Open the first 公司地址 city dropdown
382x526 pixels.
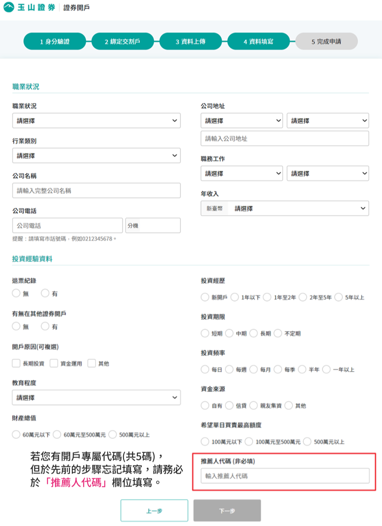[242, 120]
